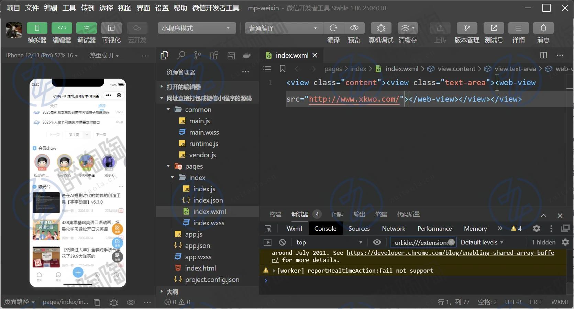Click the bookmark icon in the editor toolbar
The image size is (574, 309).
(x=283, y=69)
